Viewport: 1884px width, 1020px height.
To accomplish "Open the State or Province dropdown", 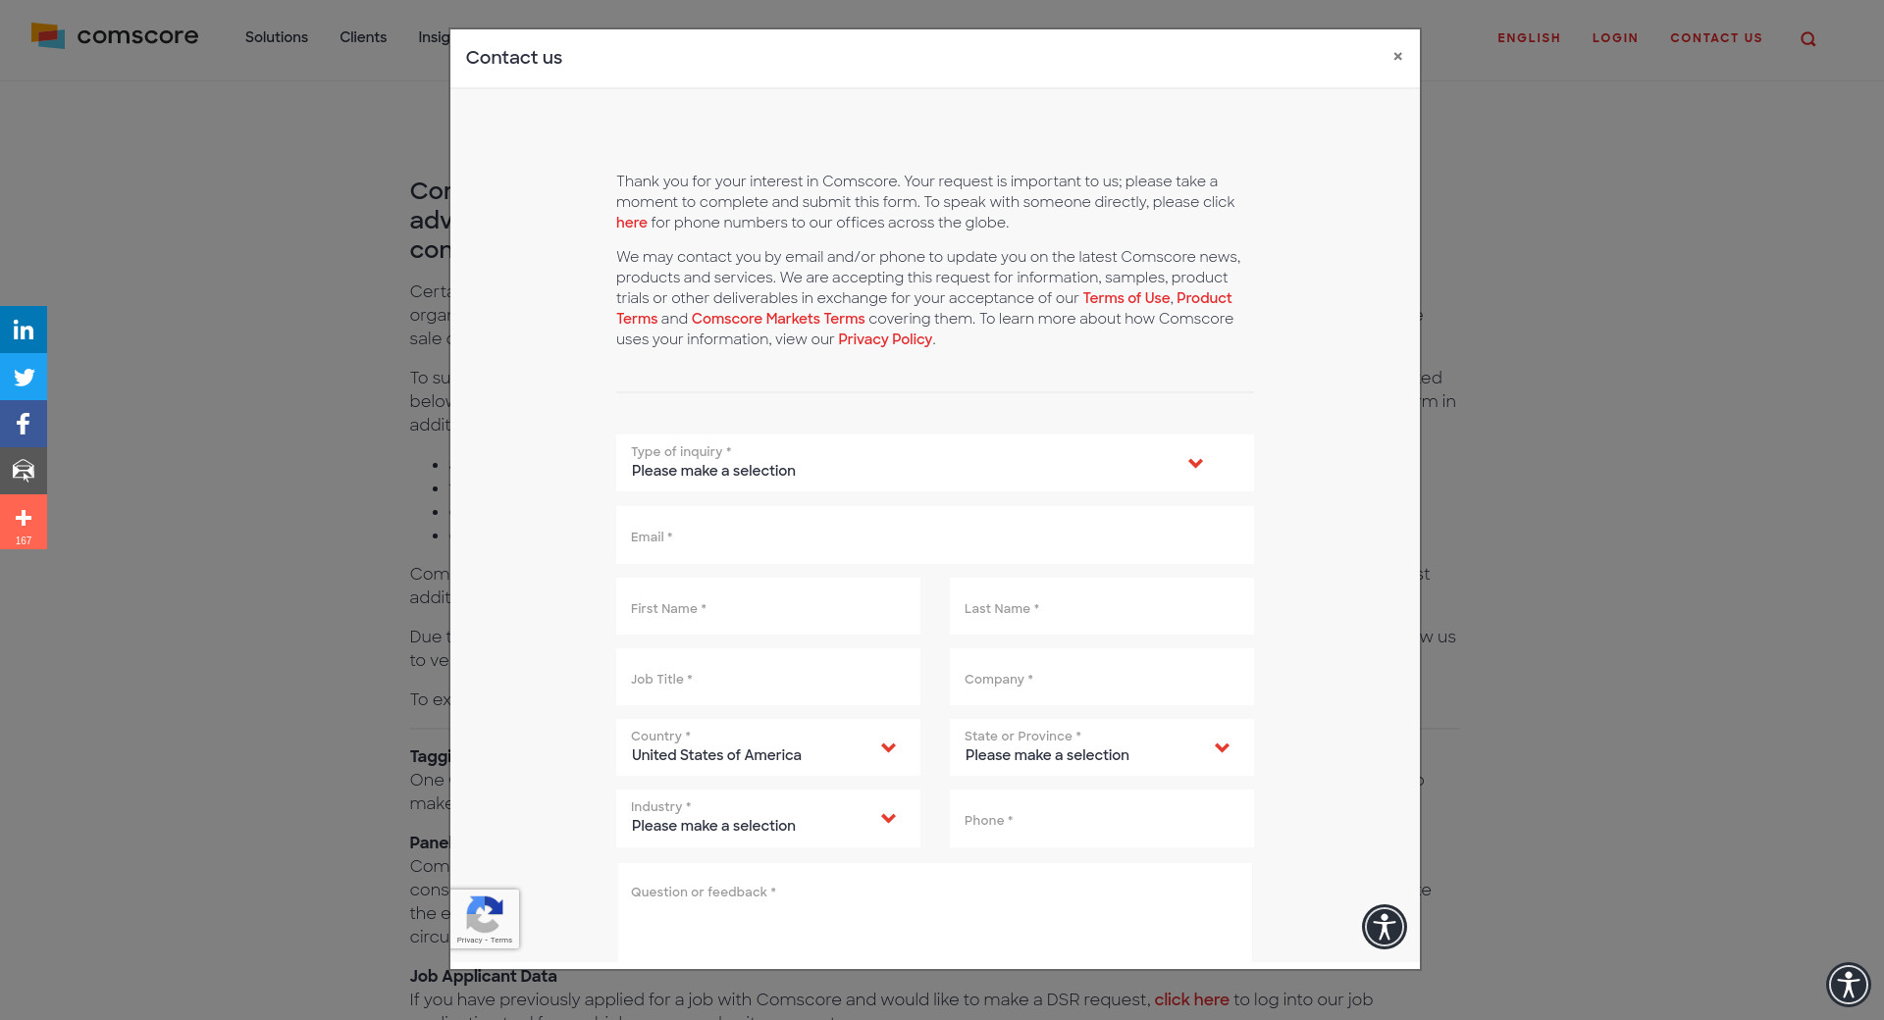I will point(1102,747).
